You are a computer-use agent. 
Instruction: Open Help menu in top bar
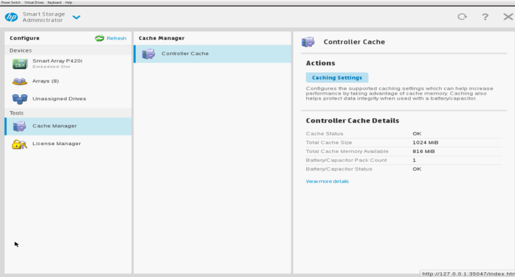(69, 2)
